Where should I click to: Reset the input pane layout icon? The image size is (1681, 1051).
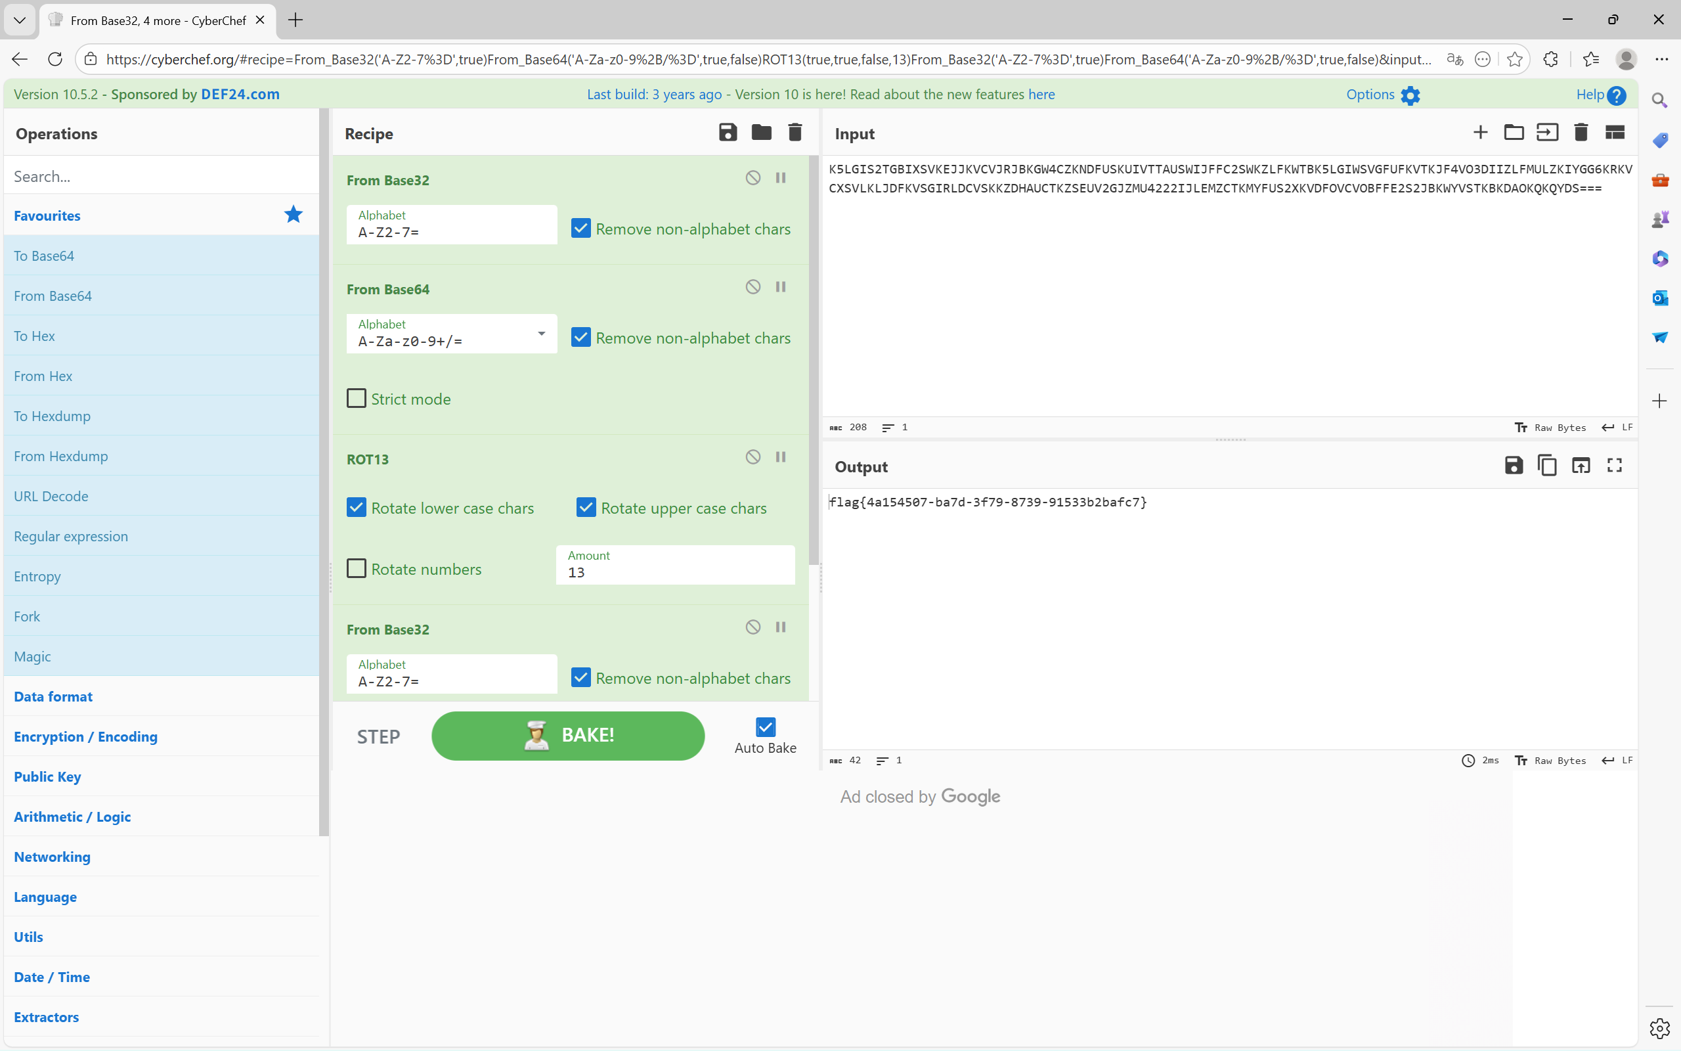1614,132
